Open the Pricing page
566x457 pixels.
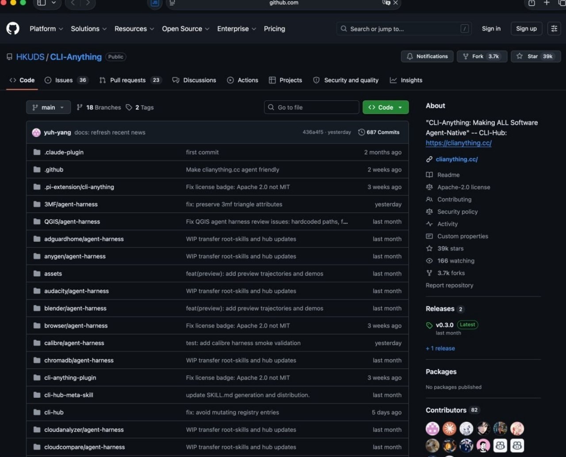(x=275, y=29)
